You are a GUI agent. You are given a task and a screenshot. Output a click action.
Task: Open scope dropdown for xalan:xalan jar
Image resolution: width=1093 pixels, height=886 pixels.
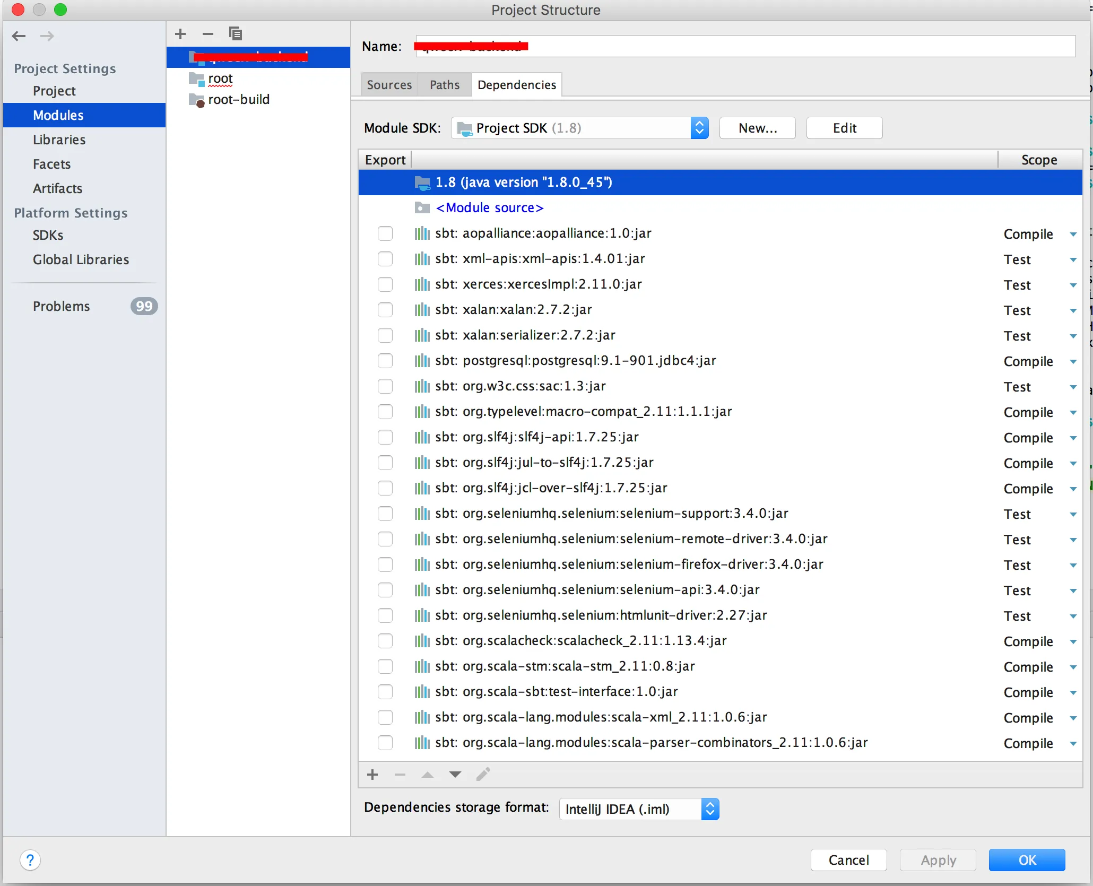(x=1073, y=310)
